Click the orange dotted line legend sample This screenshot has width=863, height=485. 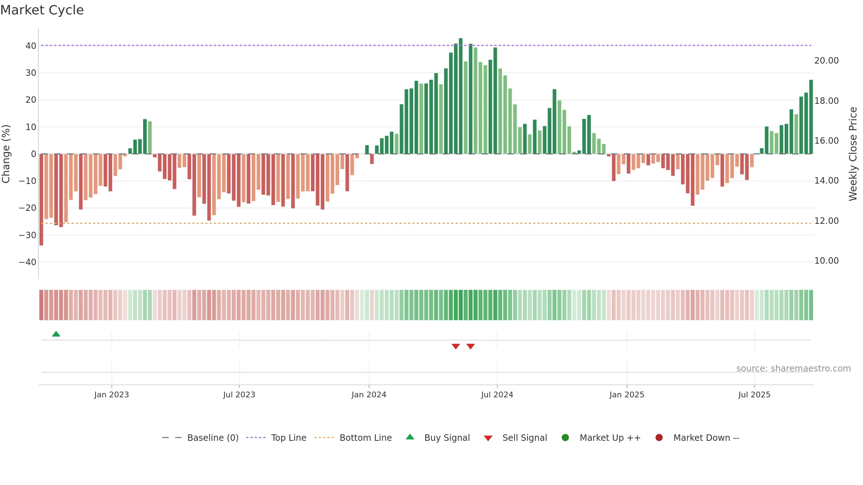324,438
